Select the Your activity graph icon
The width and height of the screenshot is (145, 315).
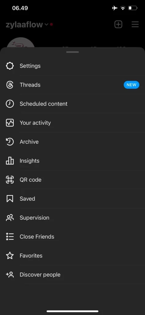(x=10, y=123)
